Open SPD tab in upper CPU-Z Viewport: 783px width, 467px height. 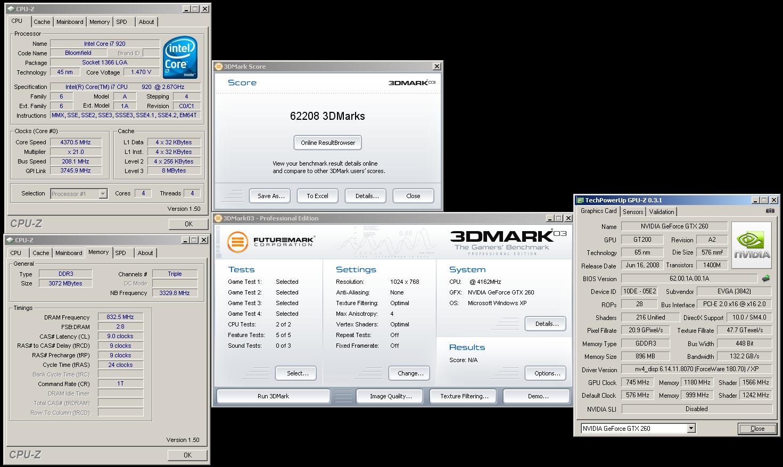tap(122, 22)
